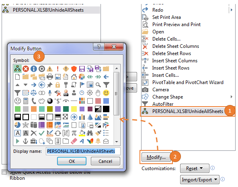Pick the padlock symbol
The width and height of the screenshot is (238, 187).
58,85
